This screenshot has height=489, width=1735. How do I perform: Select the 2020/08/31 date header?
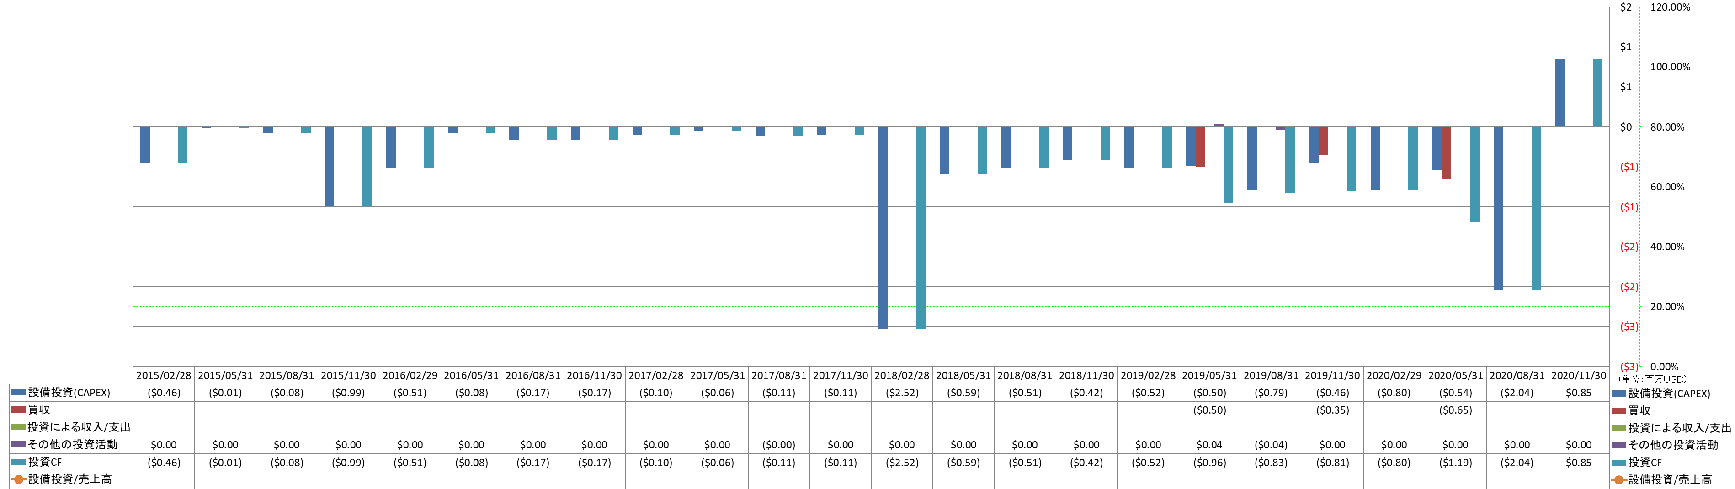tap(1517, 375)
